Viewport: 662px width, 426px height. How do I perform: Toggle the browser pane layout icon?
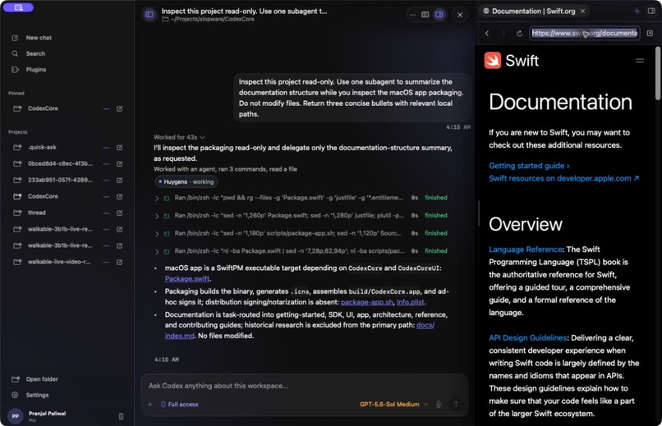[651, 11]
